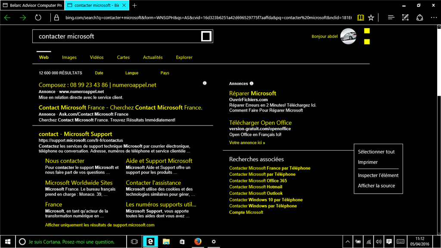Open the Microsoft Worldwide Sites link
Image resolution: width=441 pixels, height=248 pixels.
79,182
